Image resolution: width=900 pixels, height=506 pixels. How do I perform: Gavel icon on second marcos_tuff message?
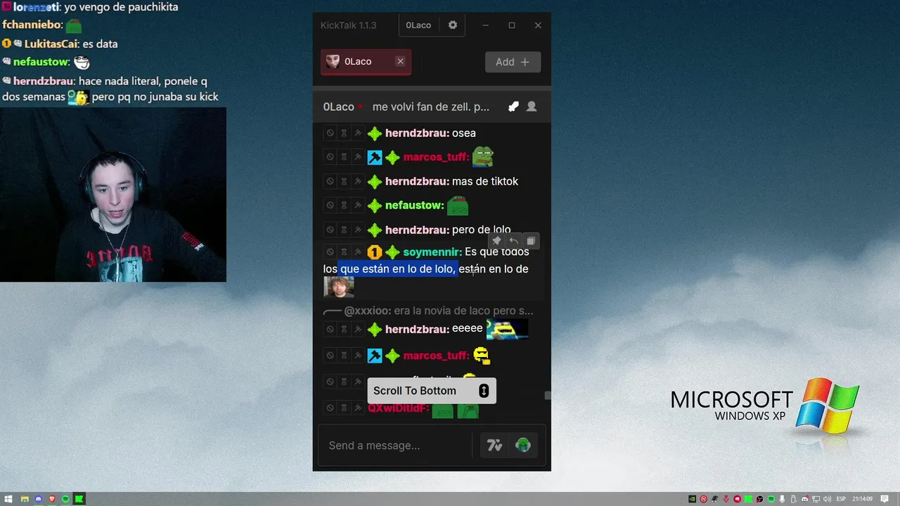coord(357,356)
